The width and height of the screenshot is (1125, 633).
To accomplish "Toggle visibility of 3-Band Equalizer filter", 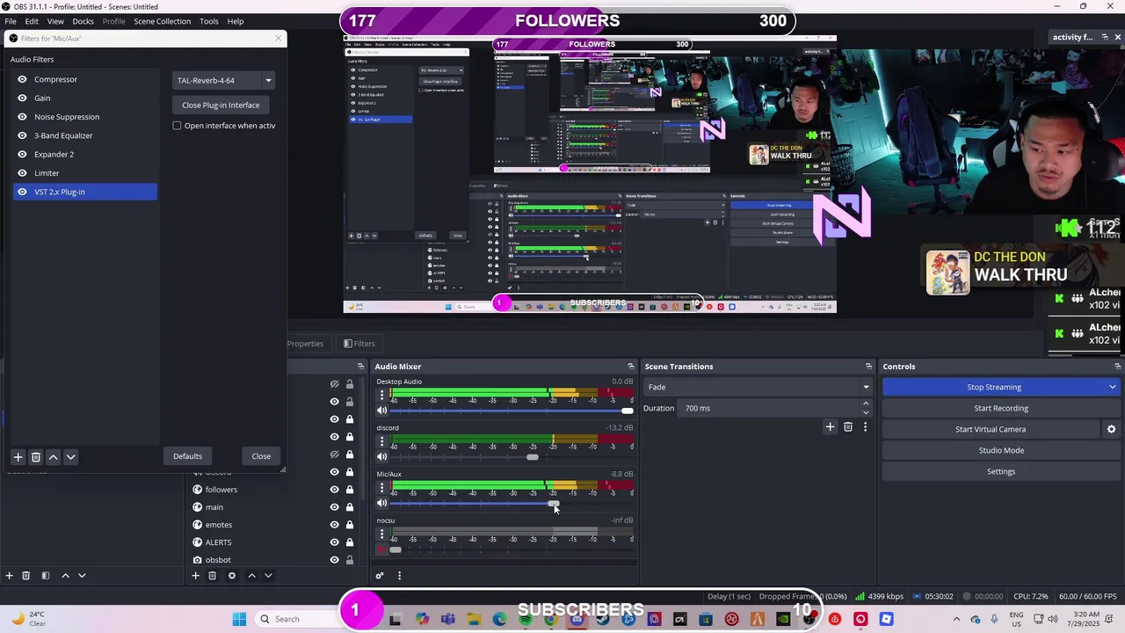I will pyautogui.click(x=22, y=135).
